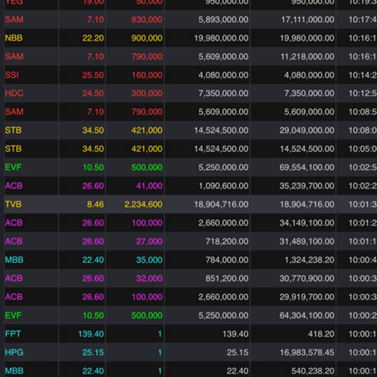Viewport: 377px width, 377px height.
Task: Click the value 784,000.00
Action: click(x=227, y=260)
